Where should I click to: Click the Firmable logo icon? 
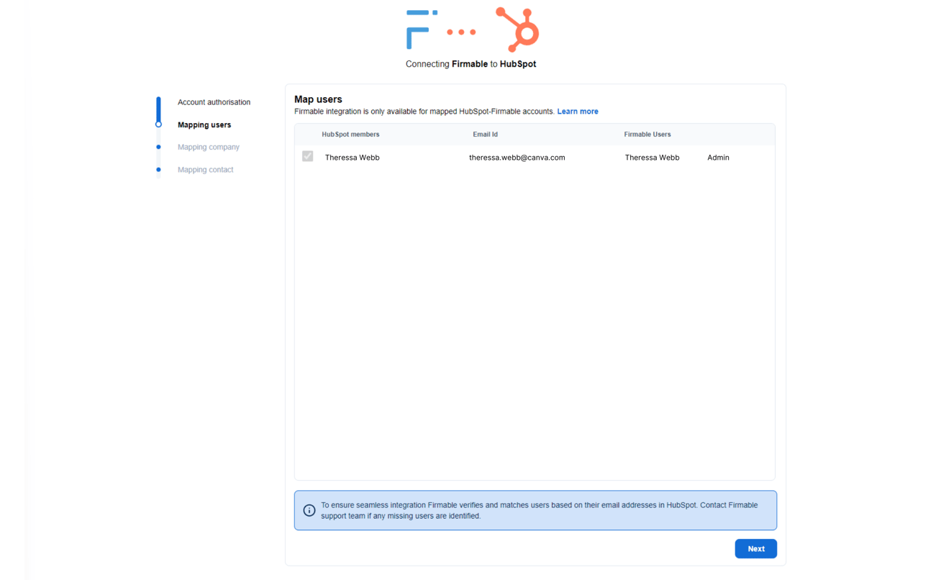tap(419, 29)
